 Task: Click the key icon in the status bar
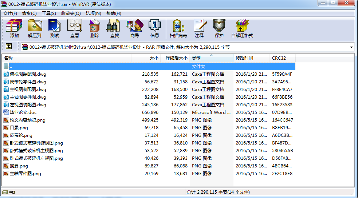pyautogui.click(x=12, y=192)
